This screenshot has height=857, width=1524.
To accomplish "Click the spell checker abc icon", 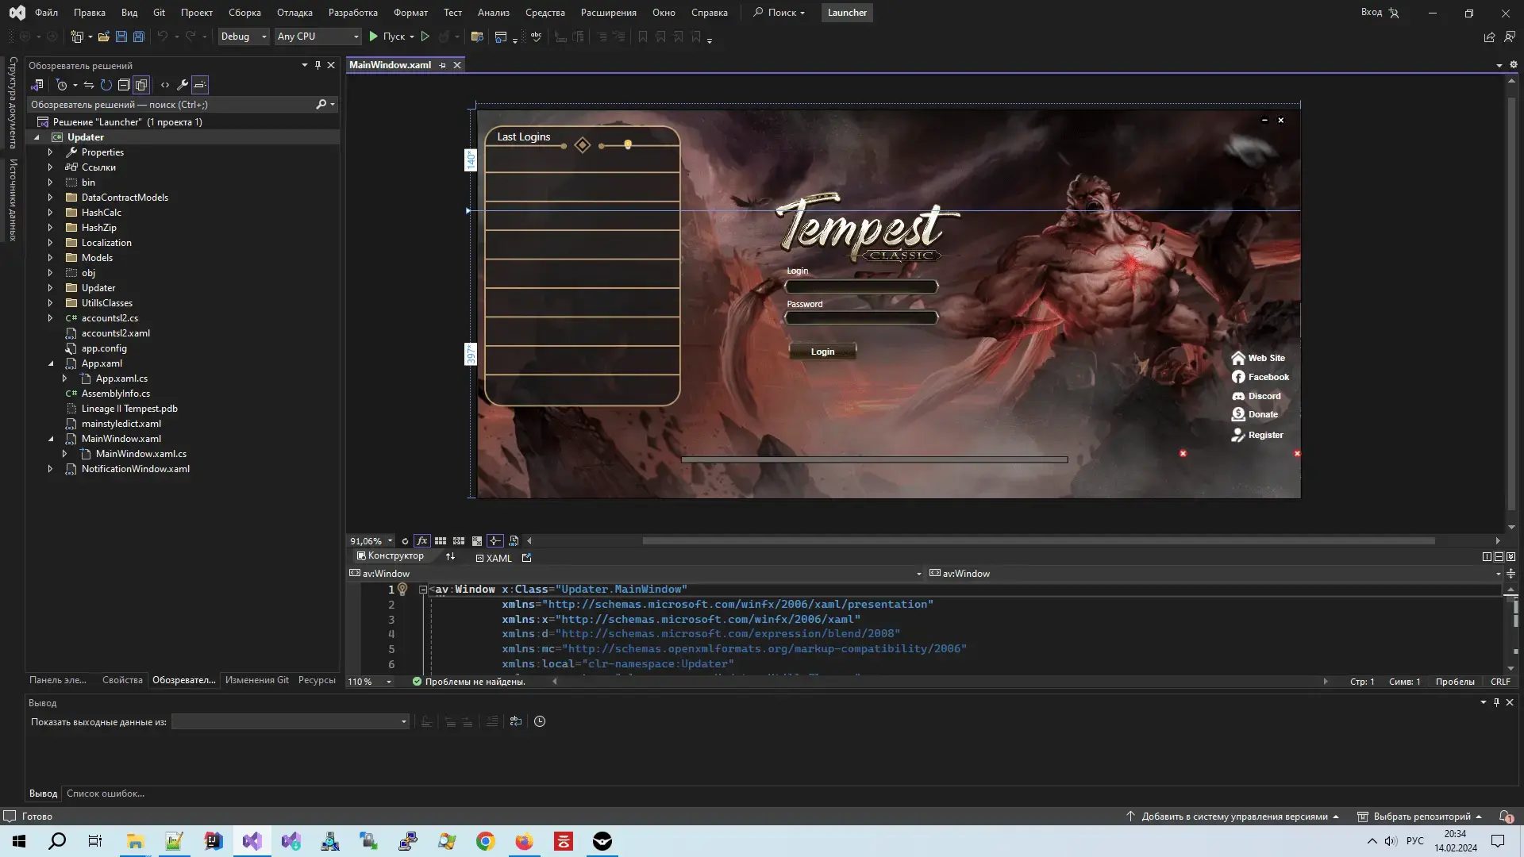I will [537, 37].
